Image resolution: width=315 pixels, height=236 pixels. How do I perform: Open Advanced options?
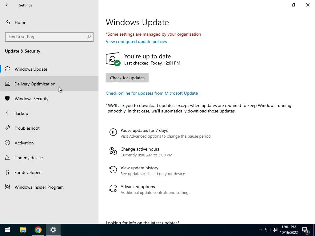point(138,187)
